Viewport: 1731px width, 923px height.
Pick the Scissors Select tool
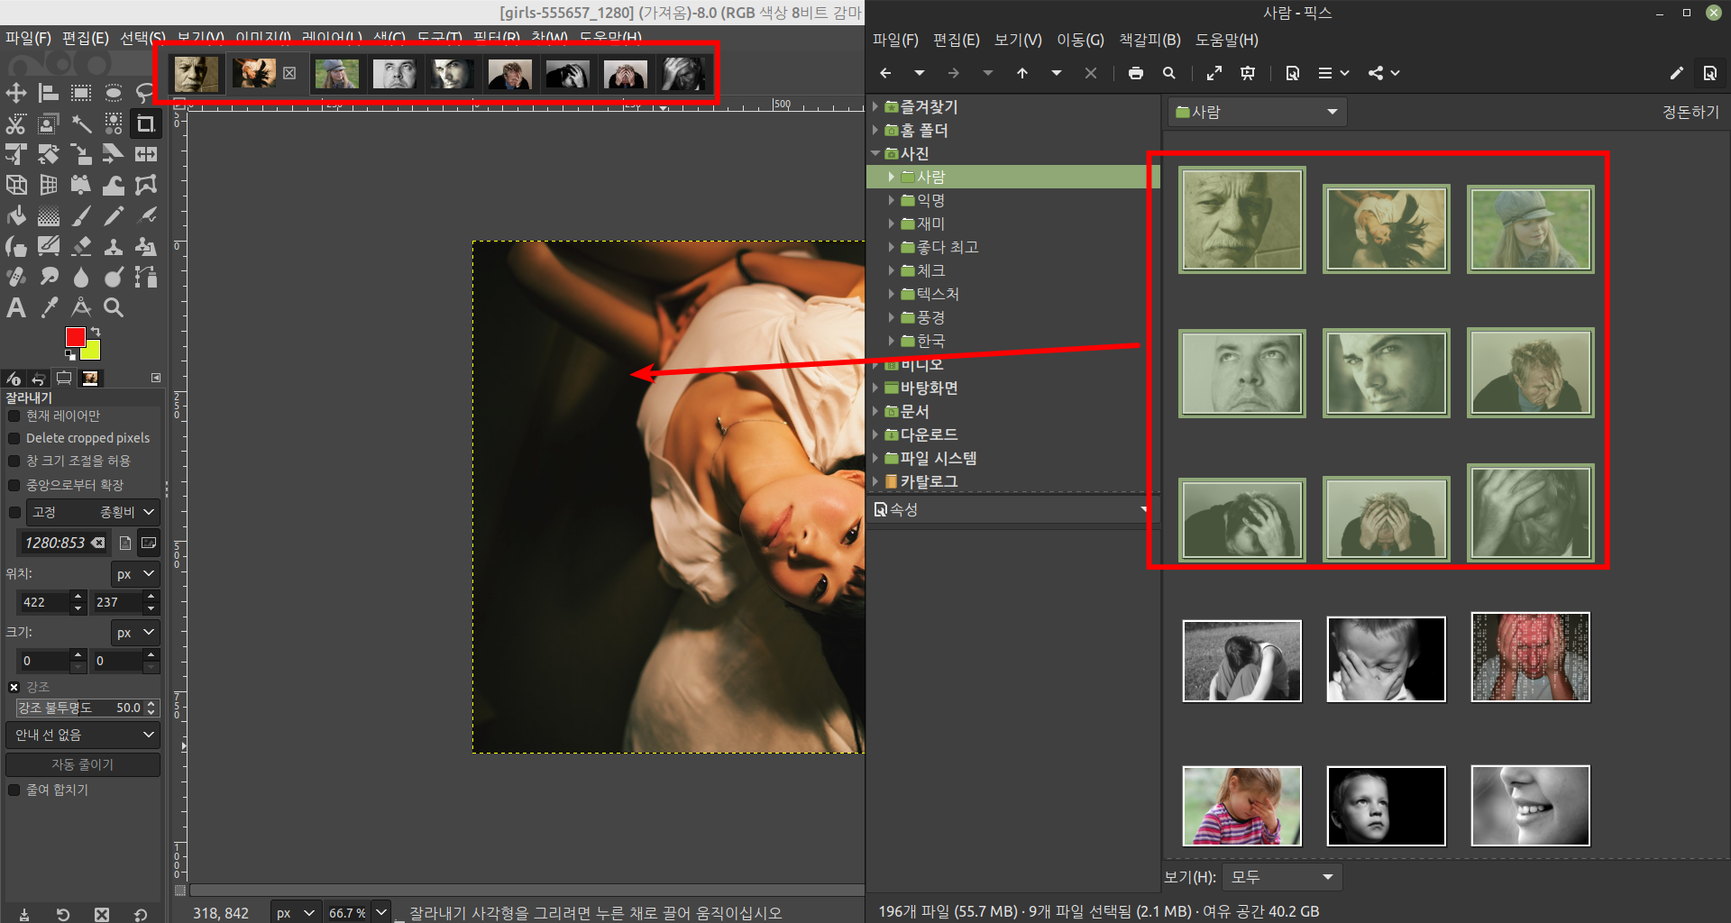point(16,123)
